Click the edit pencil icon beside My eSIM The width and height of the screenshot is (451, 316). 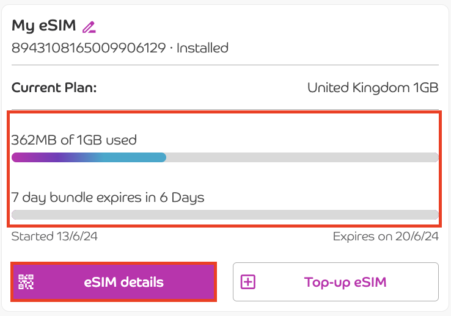tap(89, 27)
